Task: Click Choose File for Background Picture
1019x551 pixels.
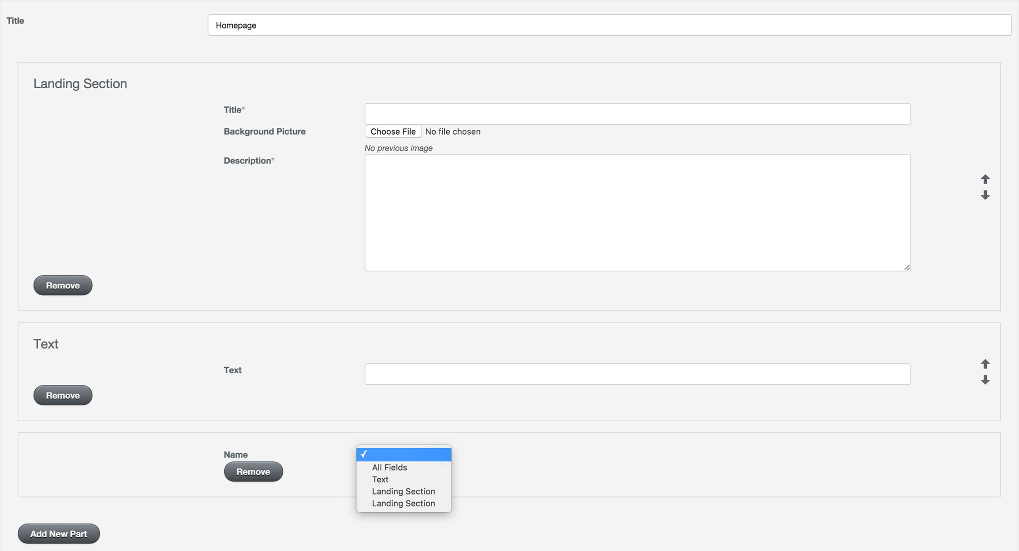Action: pos(392,131)
